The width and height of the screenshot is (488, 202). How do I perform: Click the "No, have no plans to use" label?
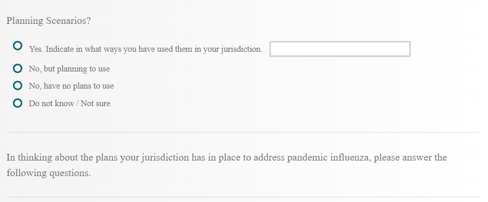click(71, 86)
